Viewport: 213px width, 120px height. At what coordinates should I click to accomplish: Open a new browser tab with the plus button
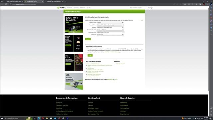pyautogui.click(x=65, y=1)
